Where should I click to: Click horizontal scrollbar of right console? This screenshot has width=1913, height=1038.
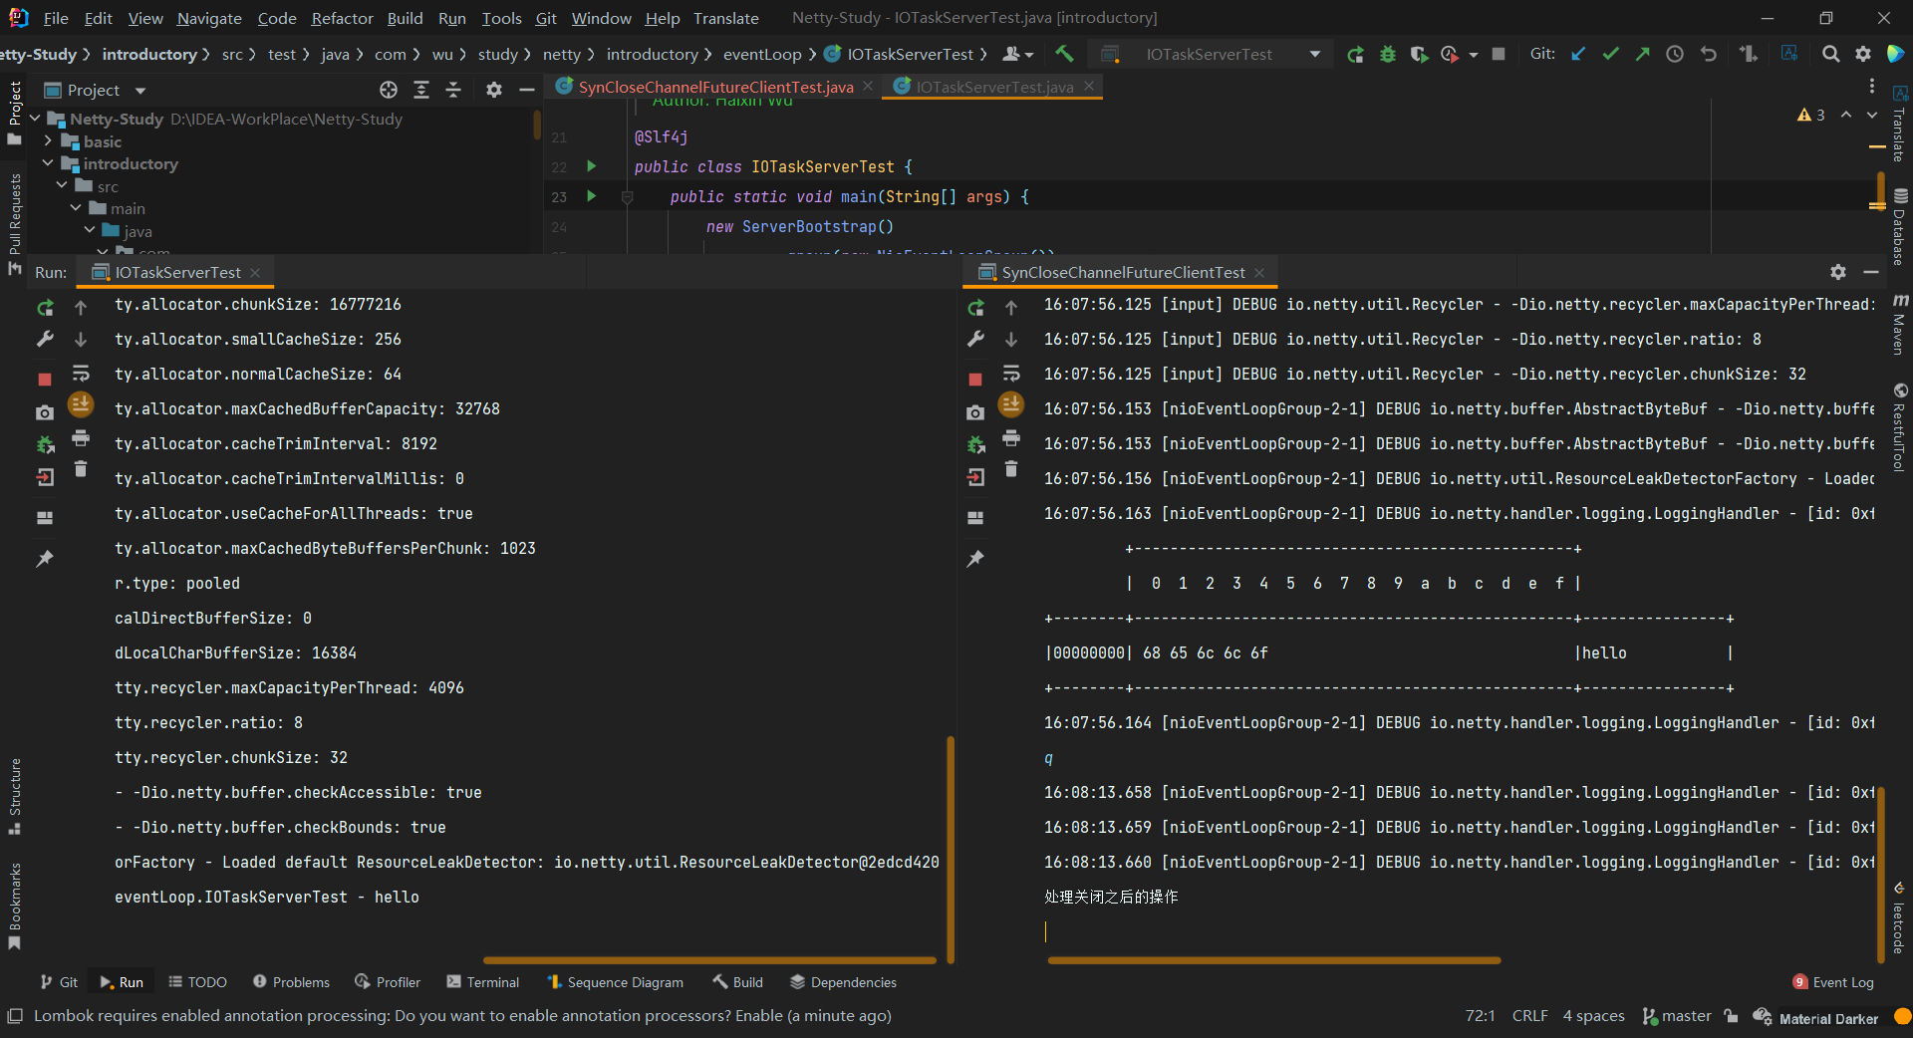pos(1274,960)
